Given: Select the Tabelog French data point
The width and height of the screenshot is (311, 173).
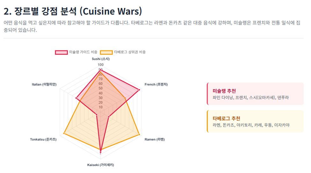Looking at the screenshot, I should [125, 98].
